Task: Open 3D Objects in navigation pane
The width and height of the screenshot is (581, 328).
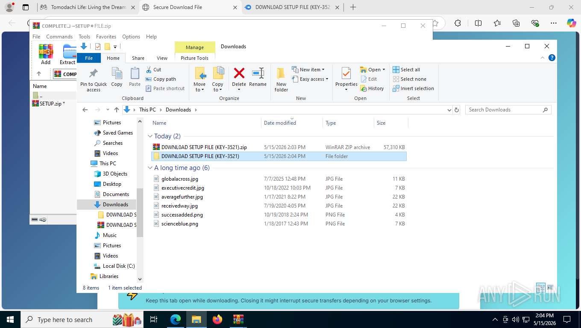Action: coord(111,174)
